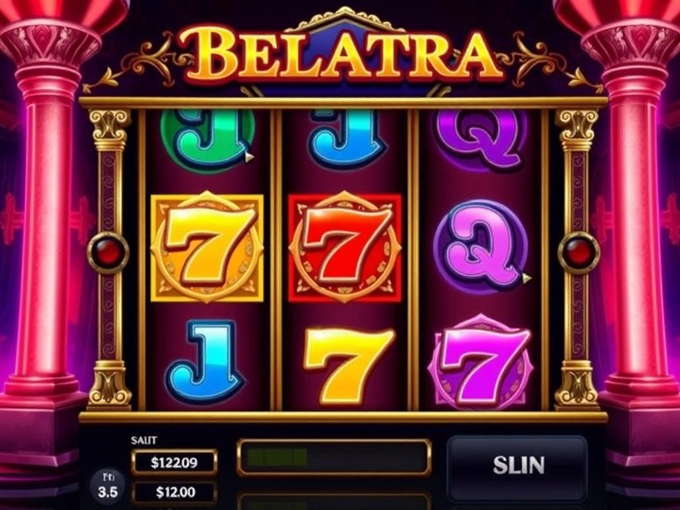Screen dimensions: 680x510
Task: Select the pink Q symbol in center row
Action: click(481, 245)
